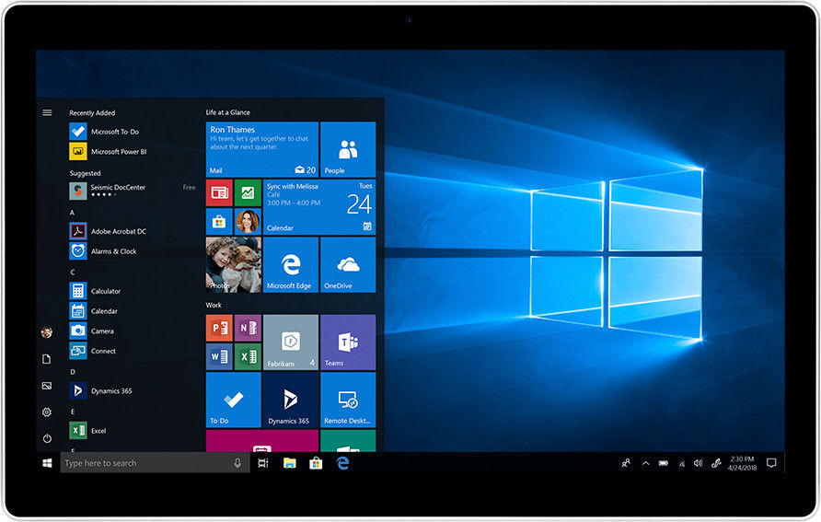
Task: Open user account picture menu
Action: (x=47, y=332)
